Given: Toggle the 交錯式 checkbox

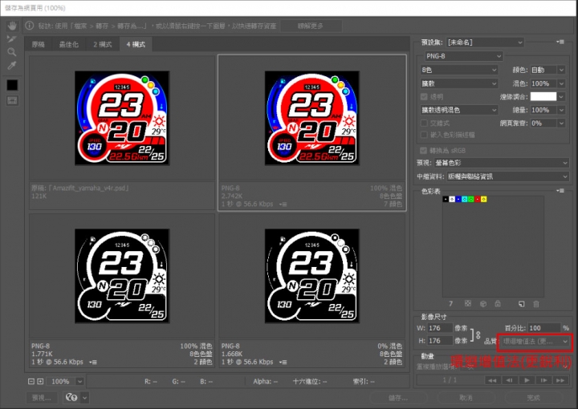Looking at the screenshot, I should click(x=424, y=123).
